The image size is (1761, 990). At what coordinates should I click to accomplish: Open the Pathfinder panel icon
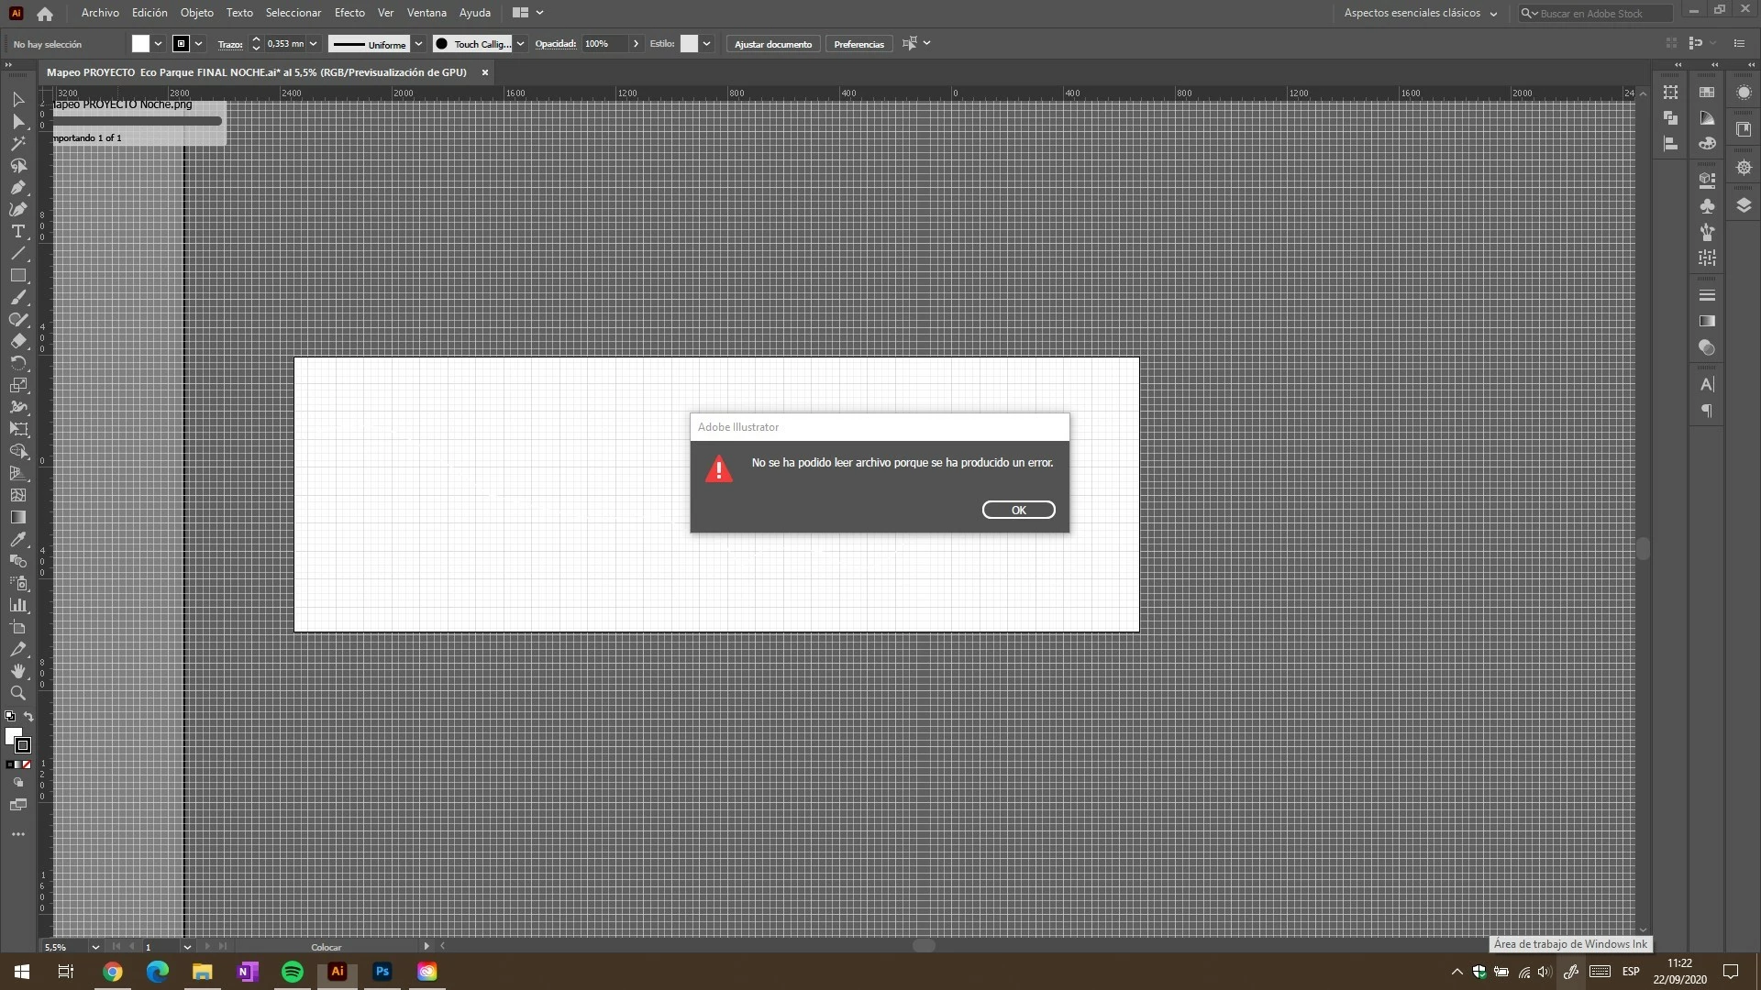tap(1670, 118)
